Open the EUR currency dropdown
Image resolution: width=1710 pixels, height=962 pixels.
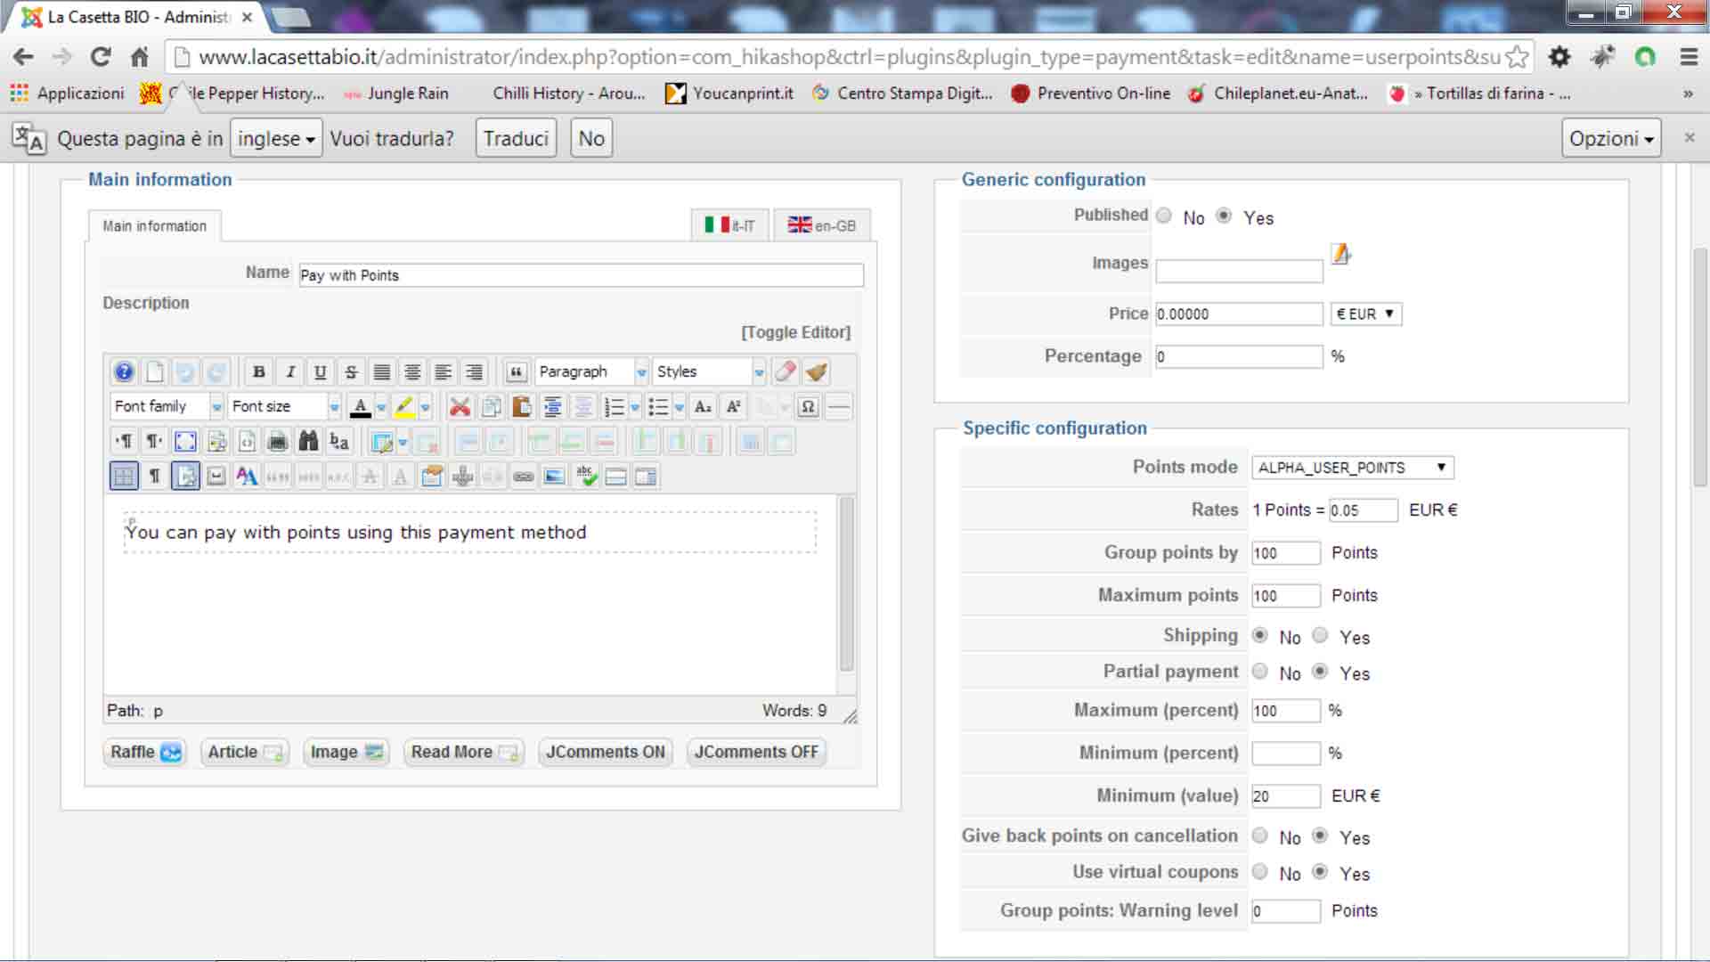[x=1365, y=314]
